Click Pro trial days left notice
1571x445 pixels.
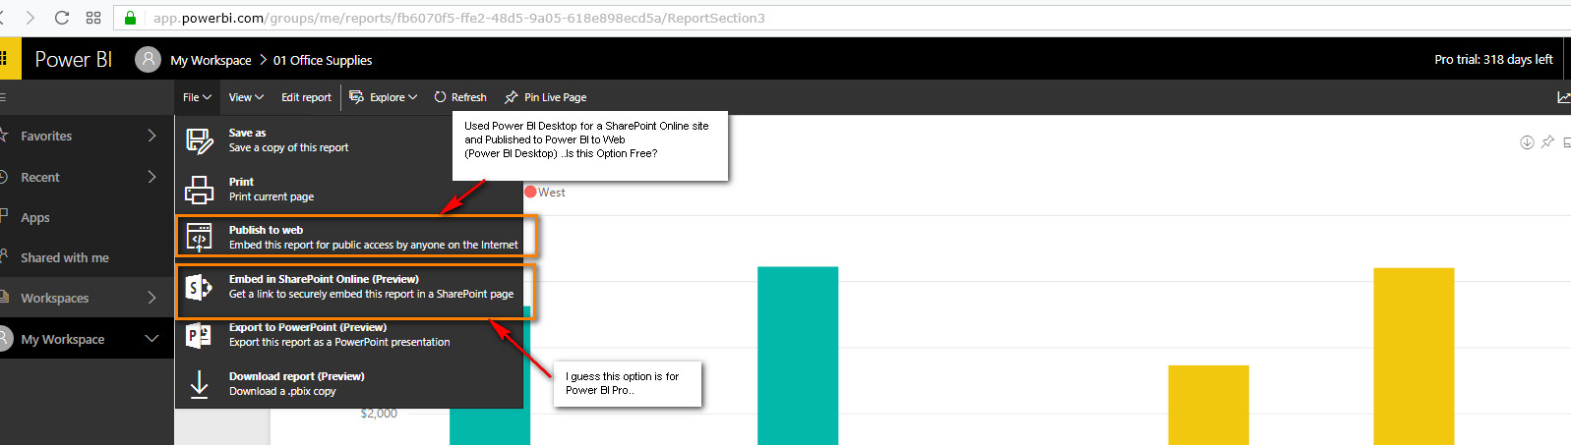[1493, 60]
